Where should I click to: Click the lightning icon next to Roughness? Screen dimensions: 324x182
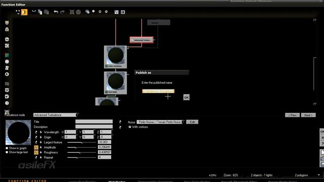(x=40, y=153)
